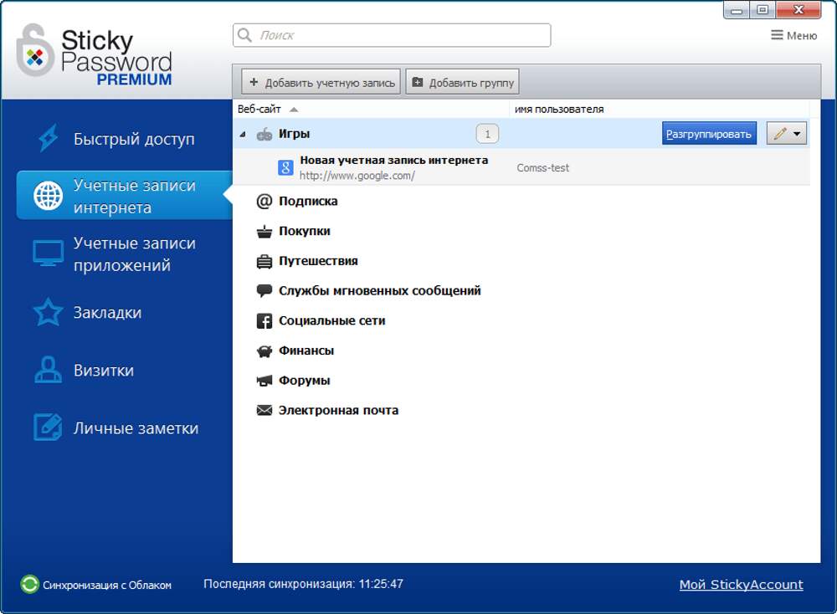Click the Facebook icon for Социальные сети
Image resolution: width=837 pixels, height=614 pixels.
[264, 321]
